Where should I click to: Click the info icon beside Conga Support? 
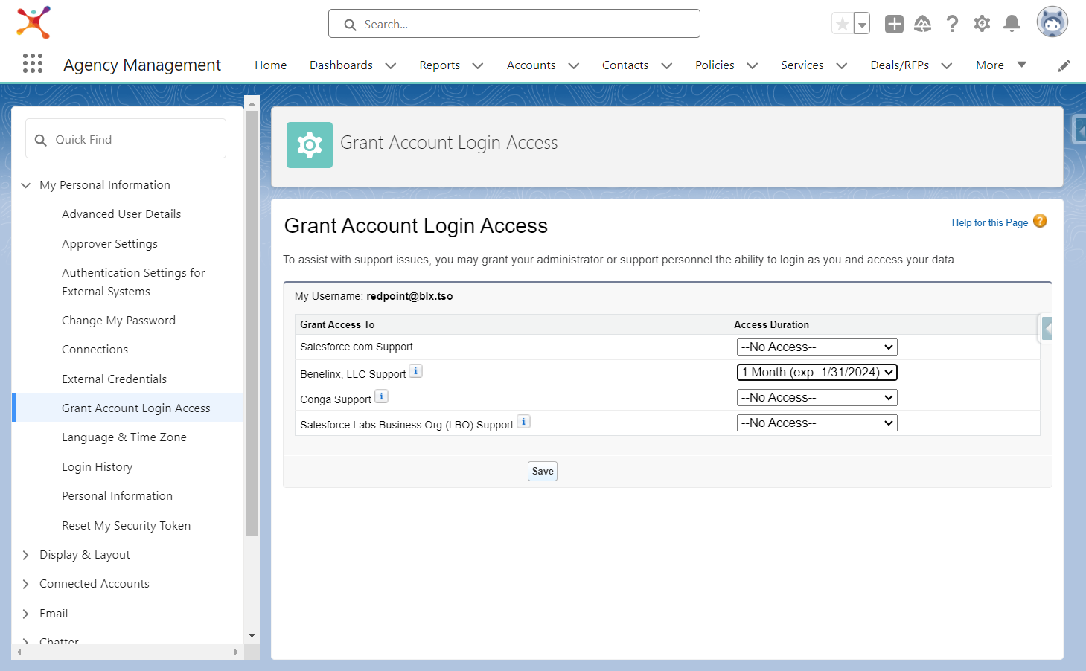tap(381, 396)
